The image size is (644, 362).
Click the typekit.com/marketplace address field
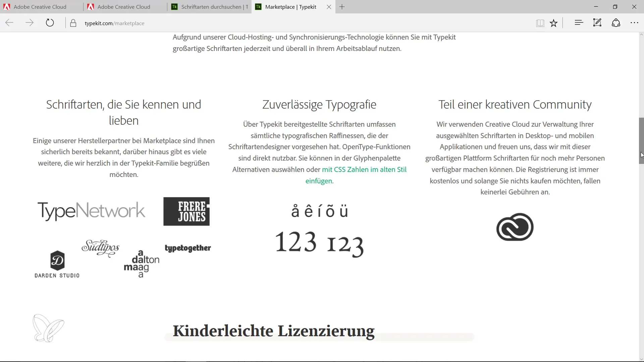click(x=114, y=23)
